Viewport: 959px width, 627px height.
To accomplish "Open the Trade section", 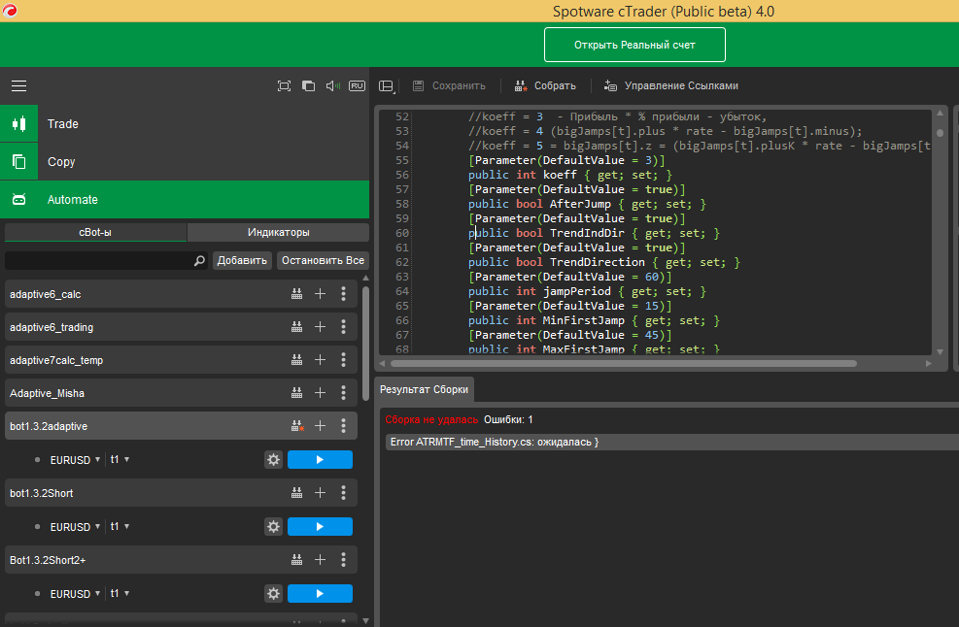I will click(x=185, y=124).
